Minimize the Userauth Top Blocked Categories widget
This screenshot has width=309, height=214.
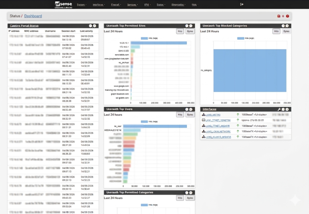tap(283, 26)
